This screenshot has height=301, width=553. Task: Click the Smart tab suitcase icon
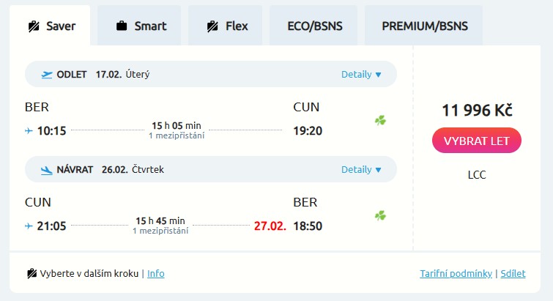(122, 26)
